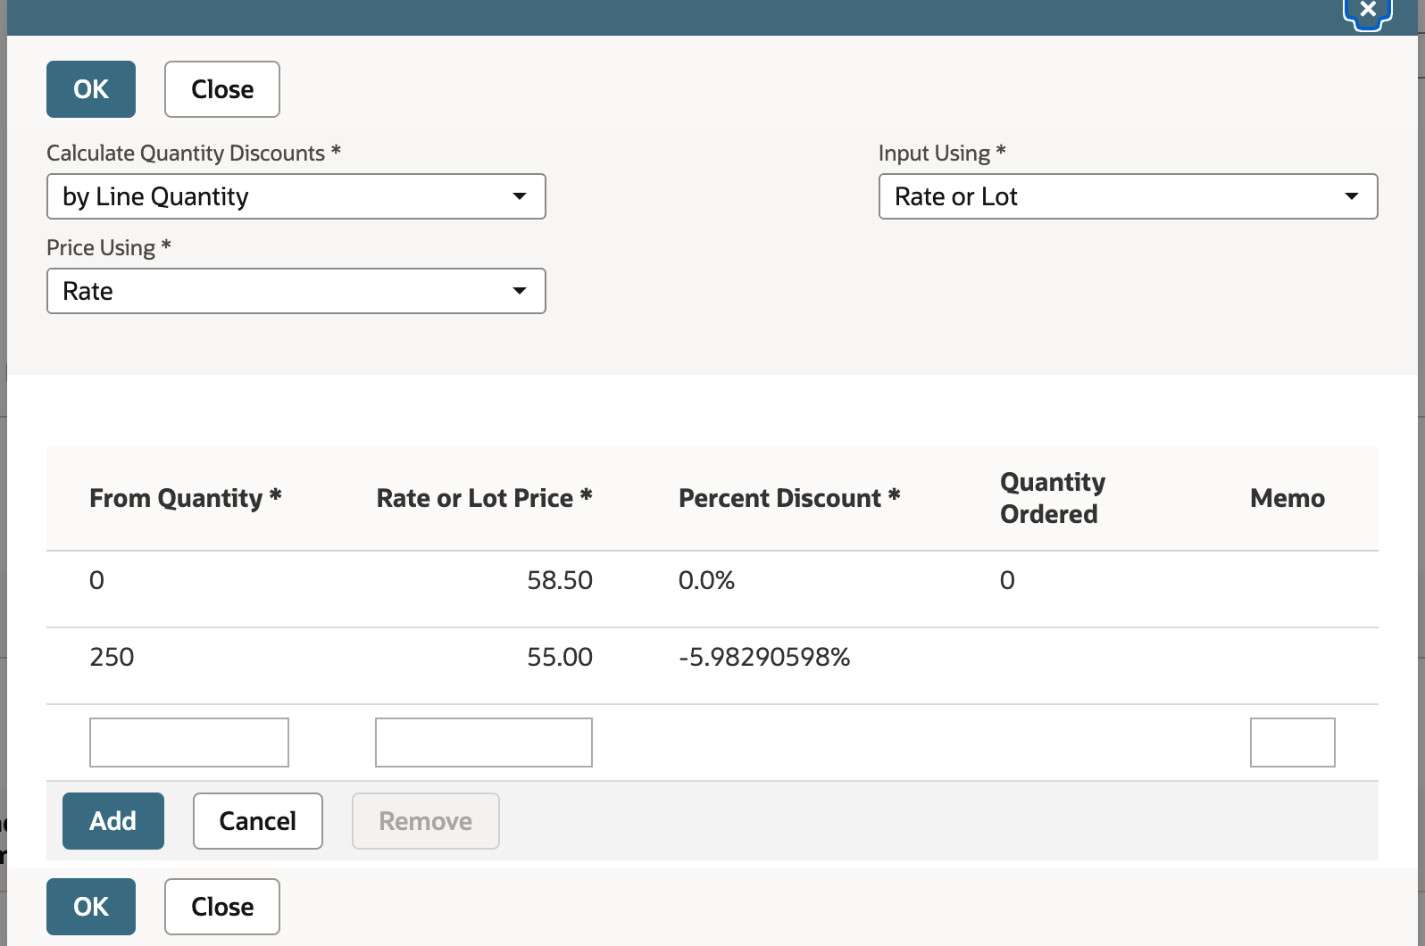Click the Add button
The width and height of the screenshot is (1425, 946).
click(113, 821)
